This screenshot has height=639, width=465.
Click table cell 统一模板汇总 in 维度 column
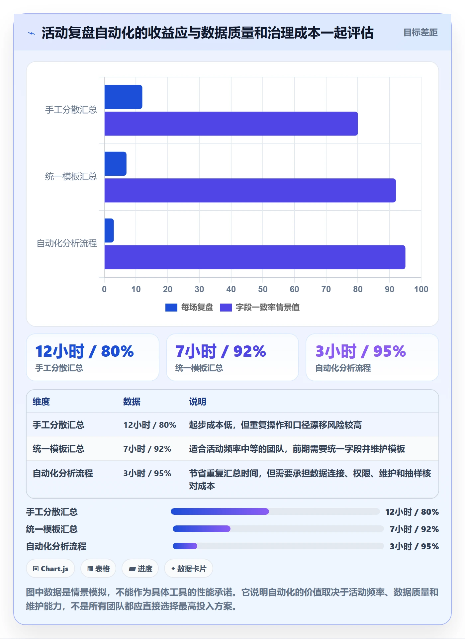(x=58, y=449)
